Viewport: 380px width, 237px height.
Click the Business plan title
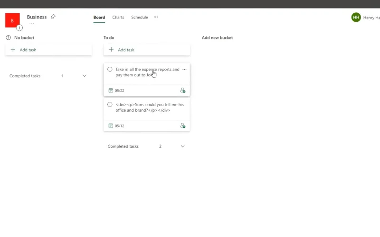pyautogui.click(x=37, y=17)
